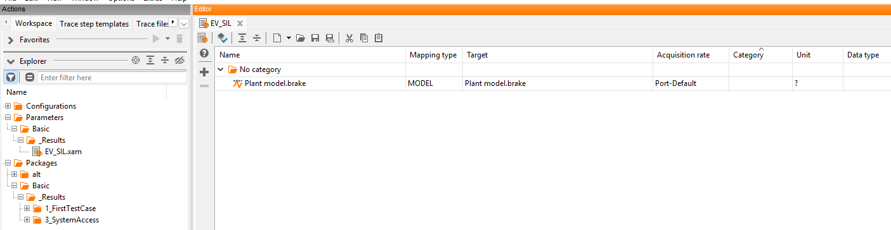This screenshot has width=891, height=230.
Task: Select the Parameters folder
Action: click(44, 118)
